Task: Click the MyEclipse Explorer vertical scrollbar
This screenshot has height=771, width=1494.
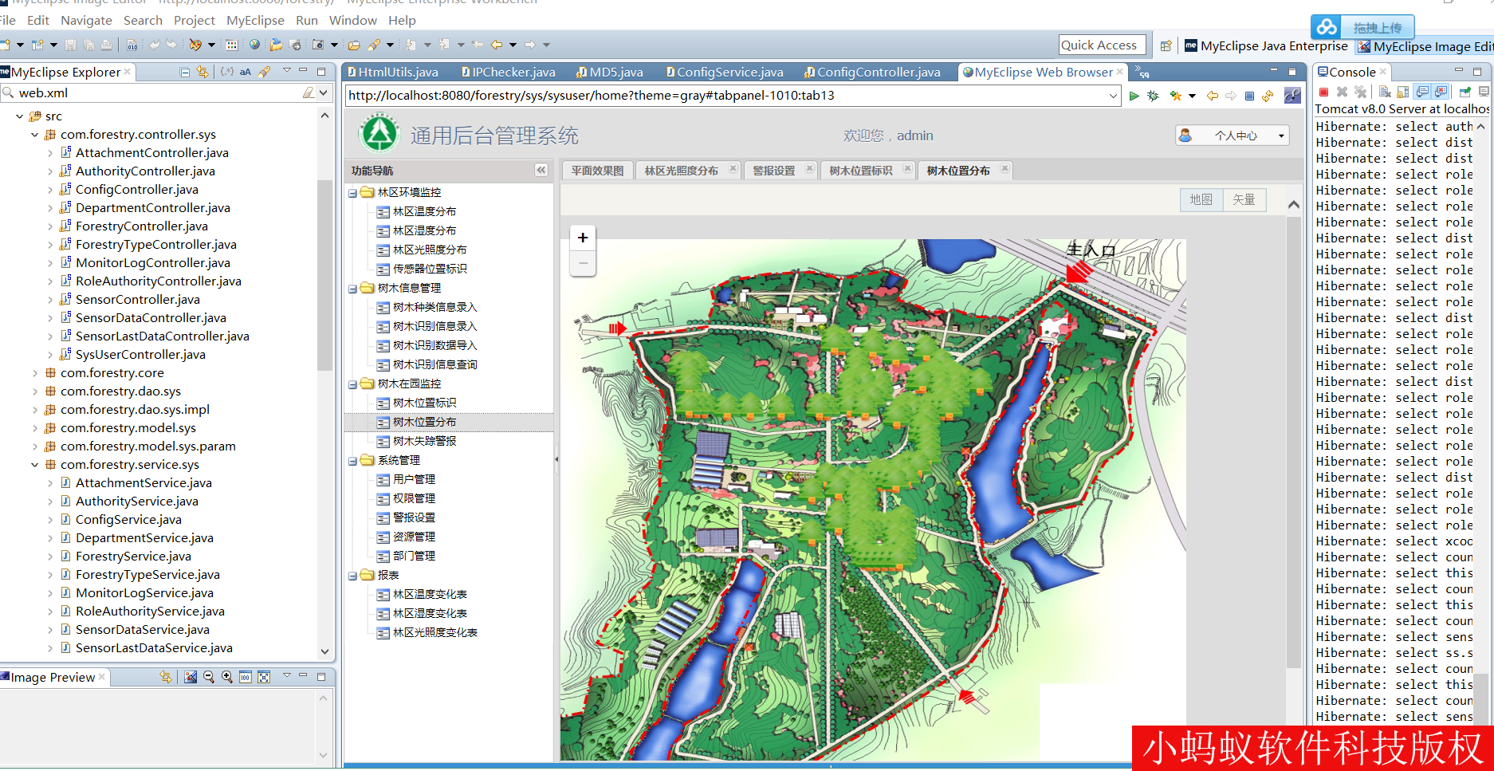Action: (x=324, y=275)
